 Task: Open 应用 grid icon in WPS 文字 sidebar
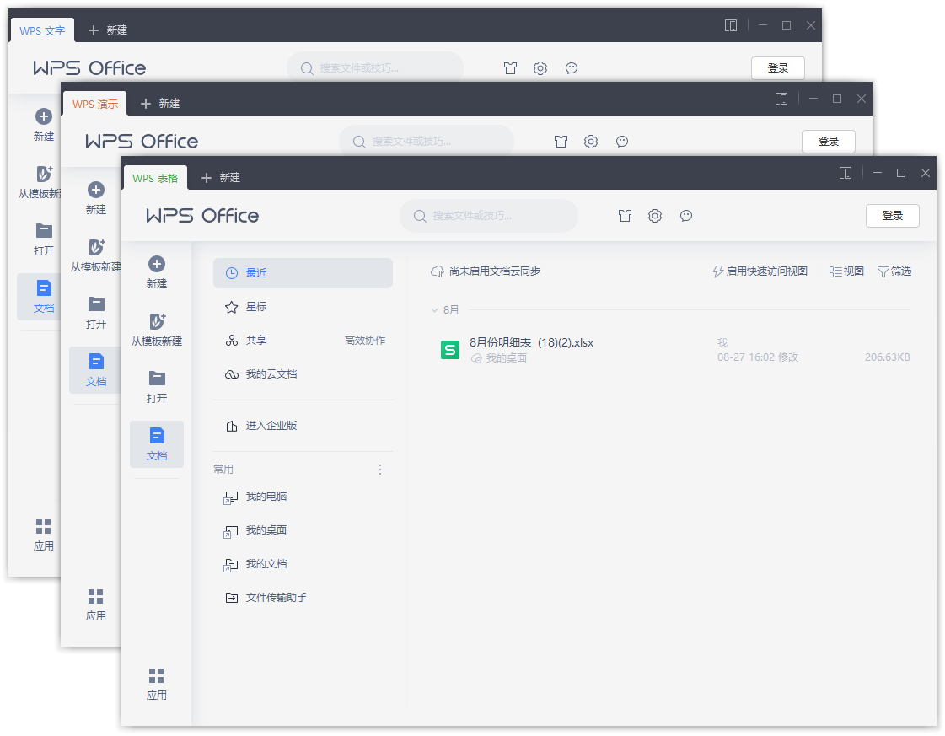[x=43, y=526]
